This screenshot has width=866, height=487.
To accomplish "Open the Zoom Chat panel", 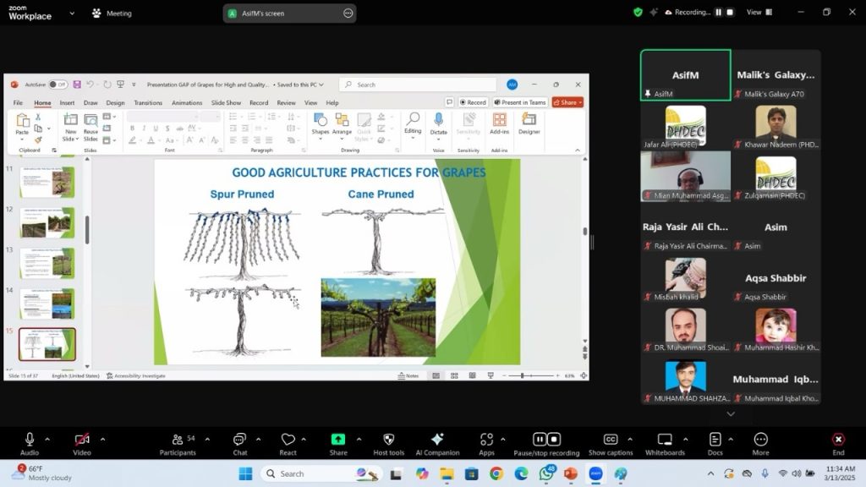I will [x=239, y=440].
